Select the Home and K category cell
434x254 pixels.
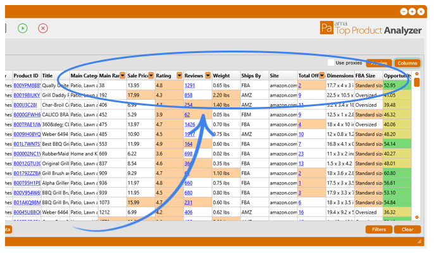click(84, 154)
